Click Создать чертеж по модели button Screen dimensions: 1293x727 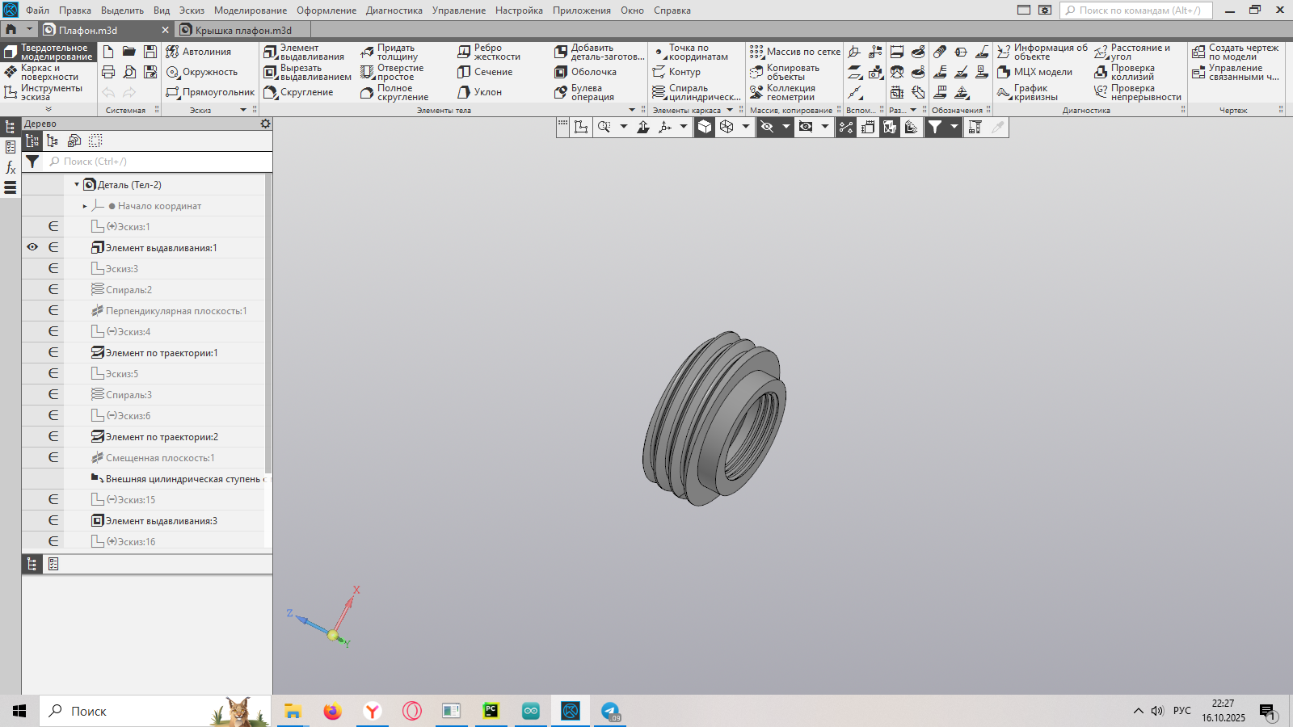(x=1235, y=53)
